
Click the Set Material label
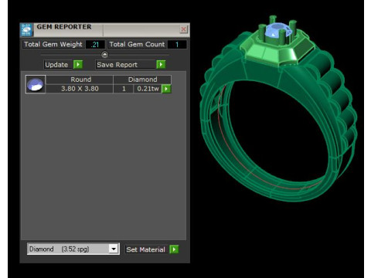click(x=146, y=249)
